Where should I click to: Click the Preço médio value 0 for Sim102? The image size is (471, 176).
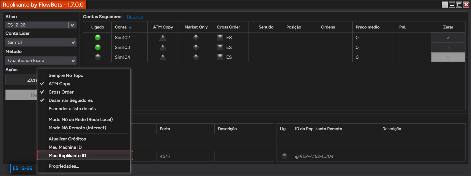tap(357, 38)
